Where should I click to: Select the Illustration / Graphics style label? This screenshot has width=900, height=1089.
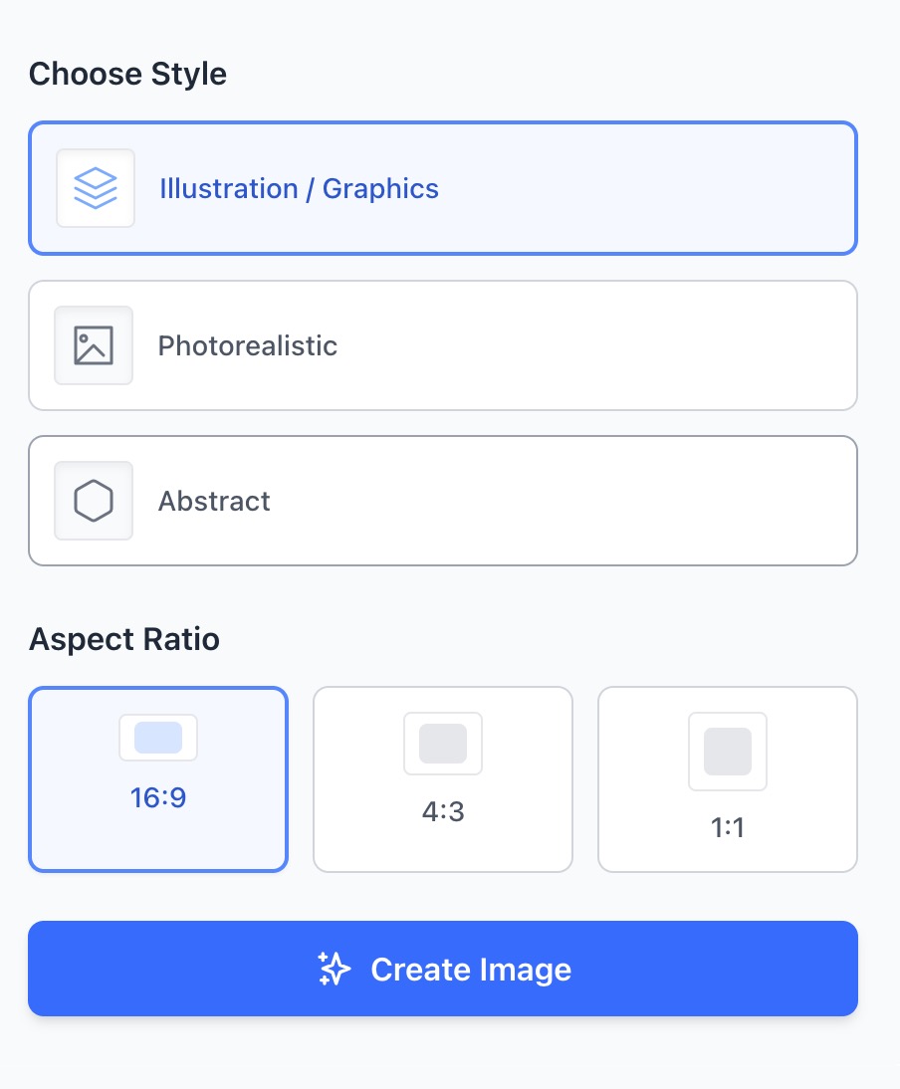pyautogui.click(x=300, y=189)
